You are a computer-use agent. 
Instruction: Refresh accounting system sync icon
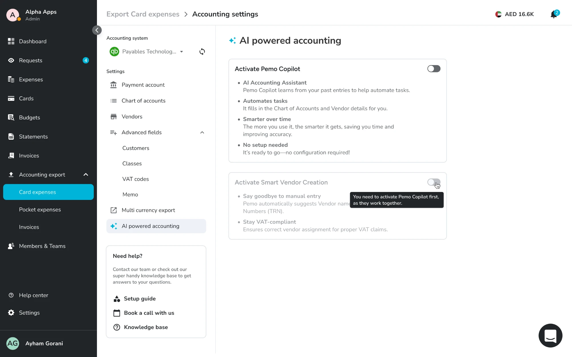coord(202,52)
